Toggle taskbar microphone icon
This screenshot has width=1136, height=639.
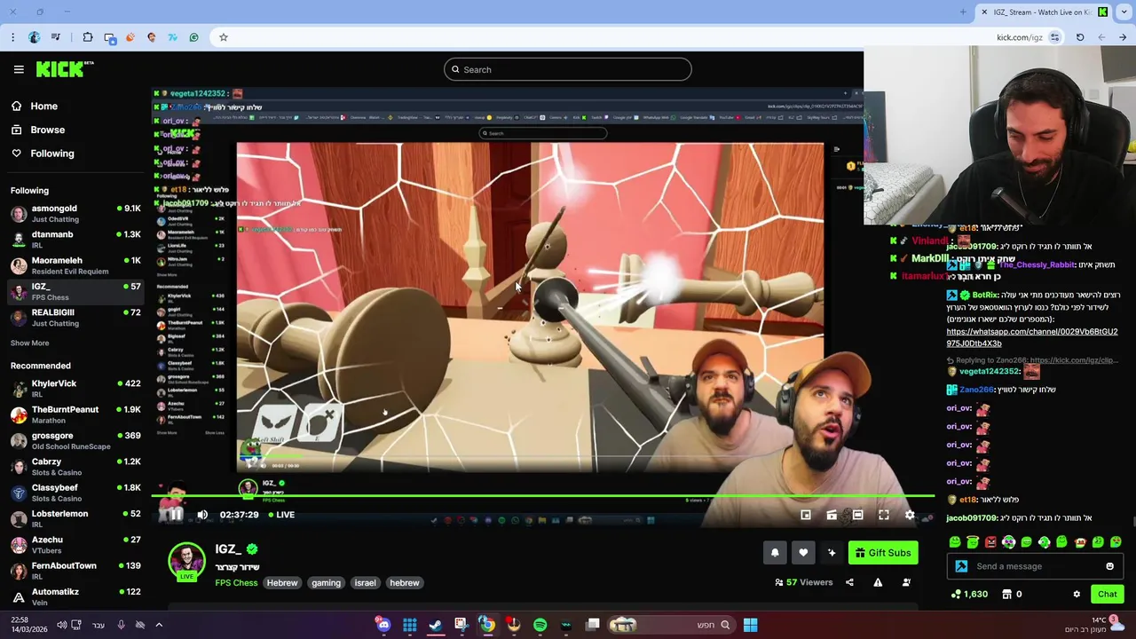click(121, 625)
